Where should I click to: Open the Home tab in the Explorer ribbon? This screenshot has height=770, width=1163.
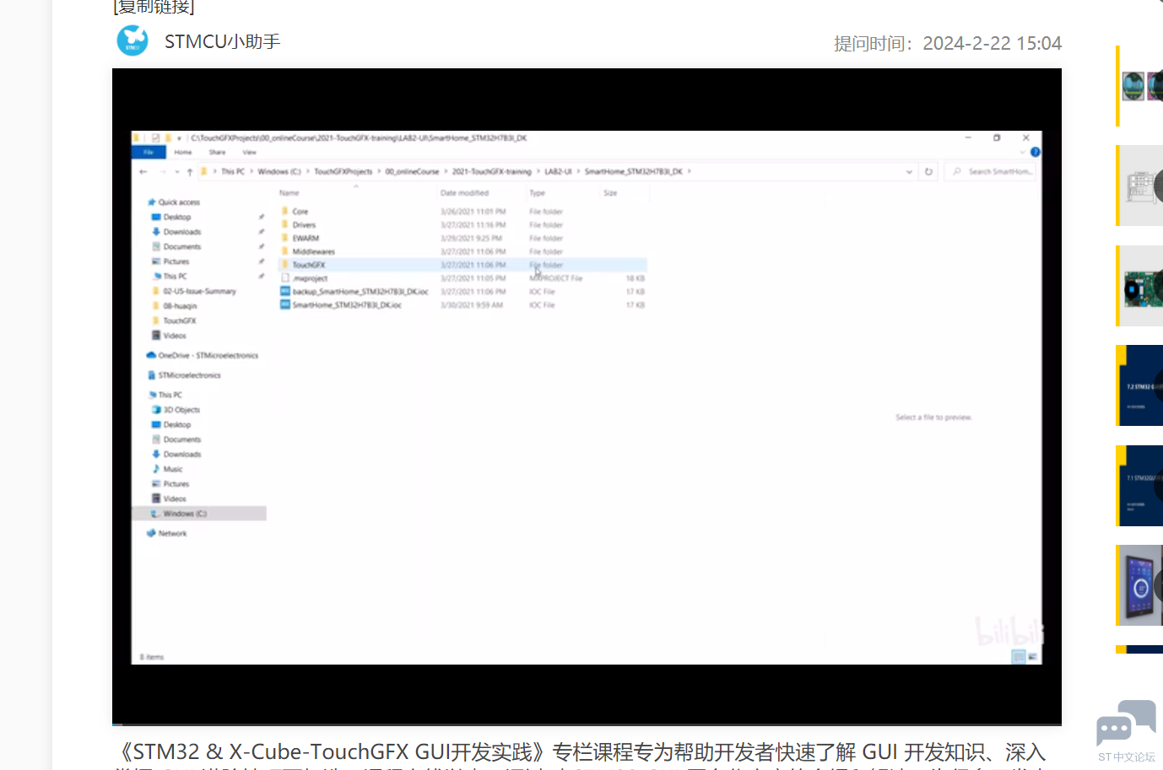183,153
